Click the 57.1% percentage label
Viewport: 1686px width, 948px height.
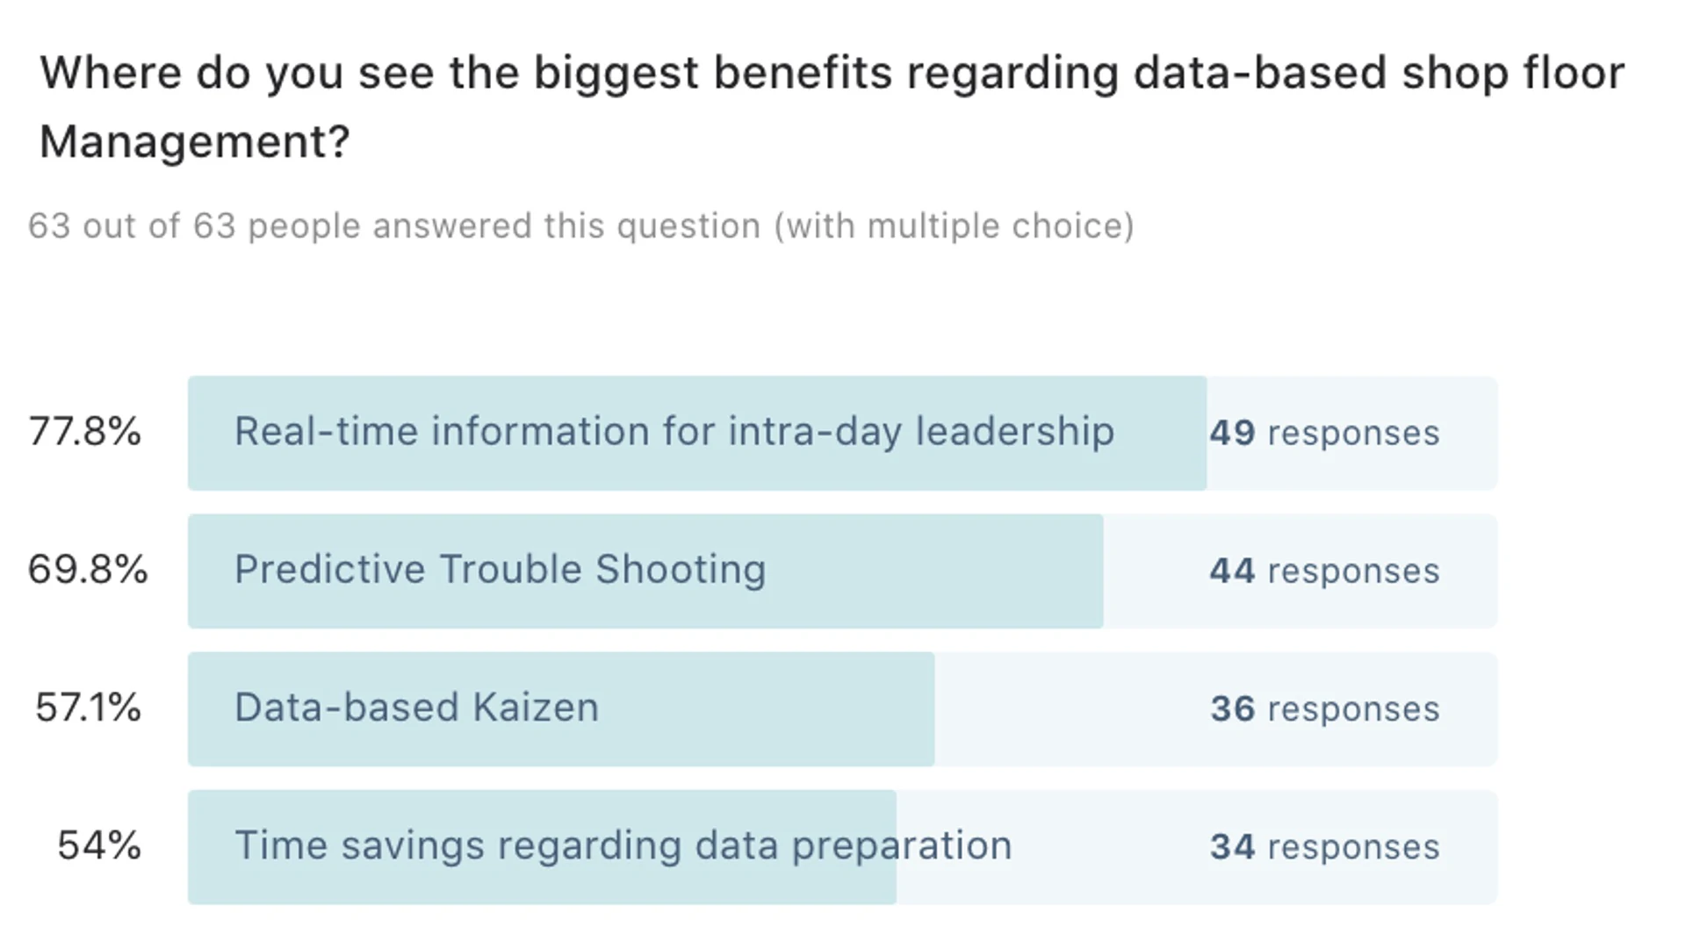[88, 707]
